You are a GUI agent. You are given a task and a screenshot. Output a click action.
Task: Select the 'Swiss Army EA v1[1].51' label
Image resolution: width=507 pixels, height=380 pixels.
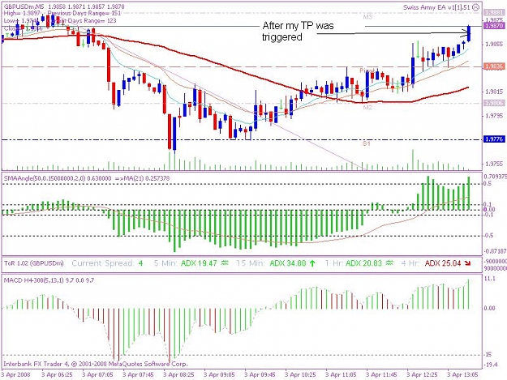tap(436, 7)
